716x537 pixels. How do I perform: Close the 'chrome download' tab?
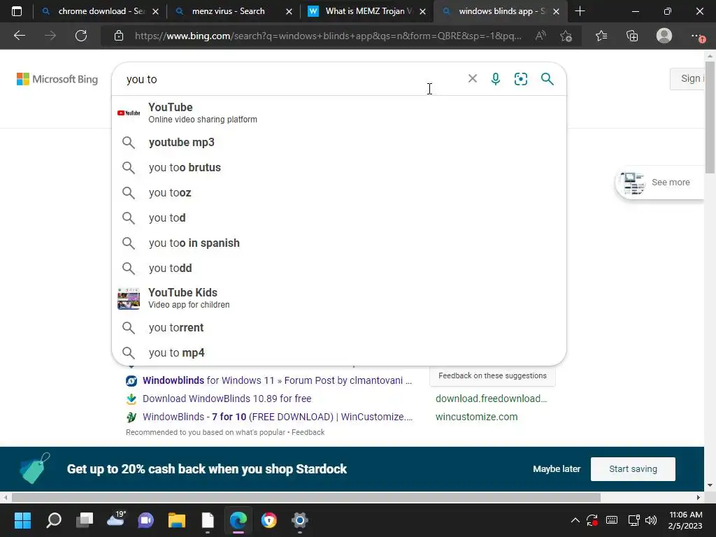tap(156, 11)
